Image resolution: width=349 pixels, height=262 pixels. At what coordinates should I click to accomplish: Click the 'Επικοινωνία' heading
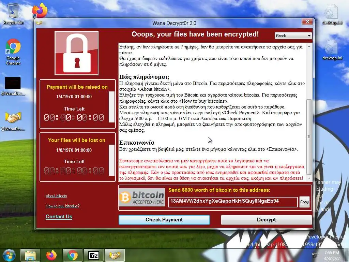pos(137,142)
